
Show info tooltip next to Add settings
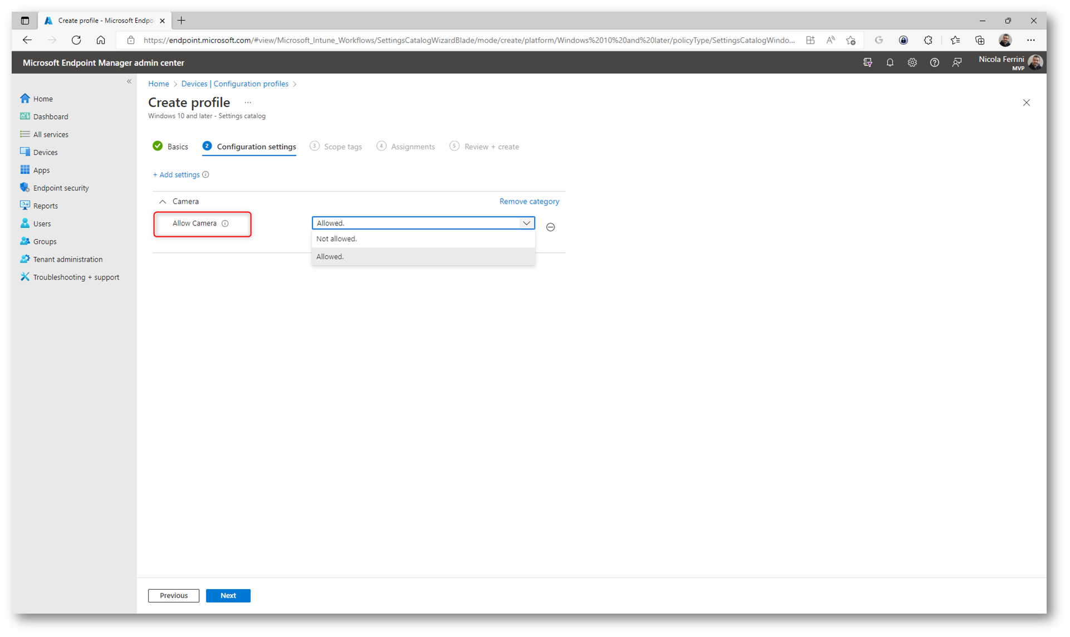click(205, 174)
